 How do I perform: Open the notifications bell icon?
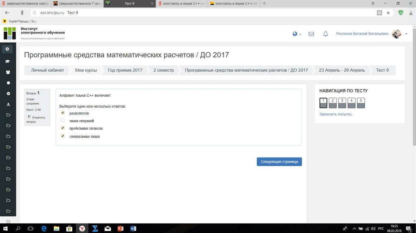click(325, 34)
